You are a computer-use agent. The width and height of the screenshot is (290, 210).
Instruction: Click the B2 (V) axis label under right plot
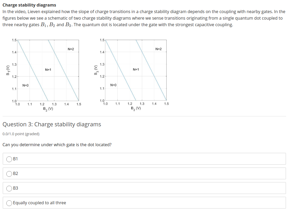[136, 108]
